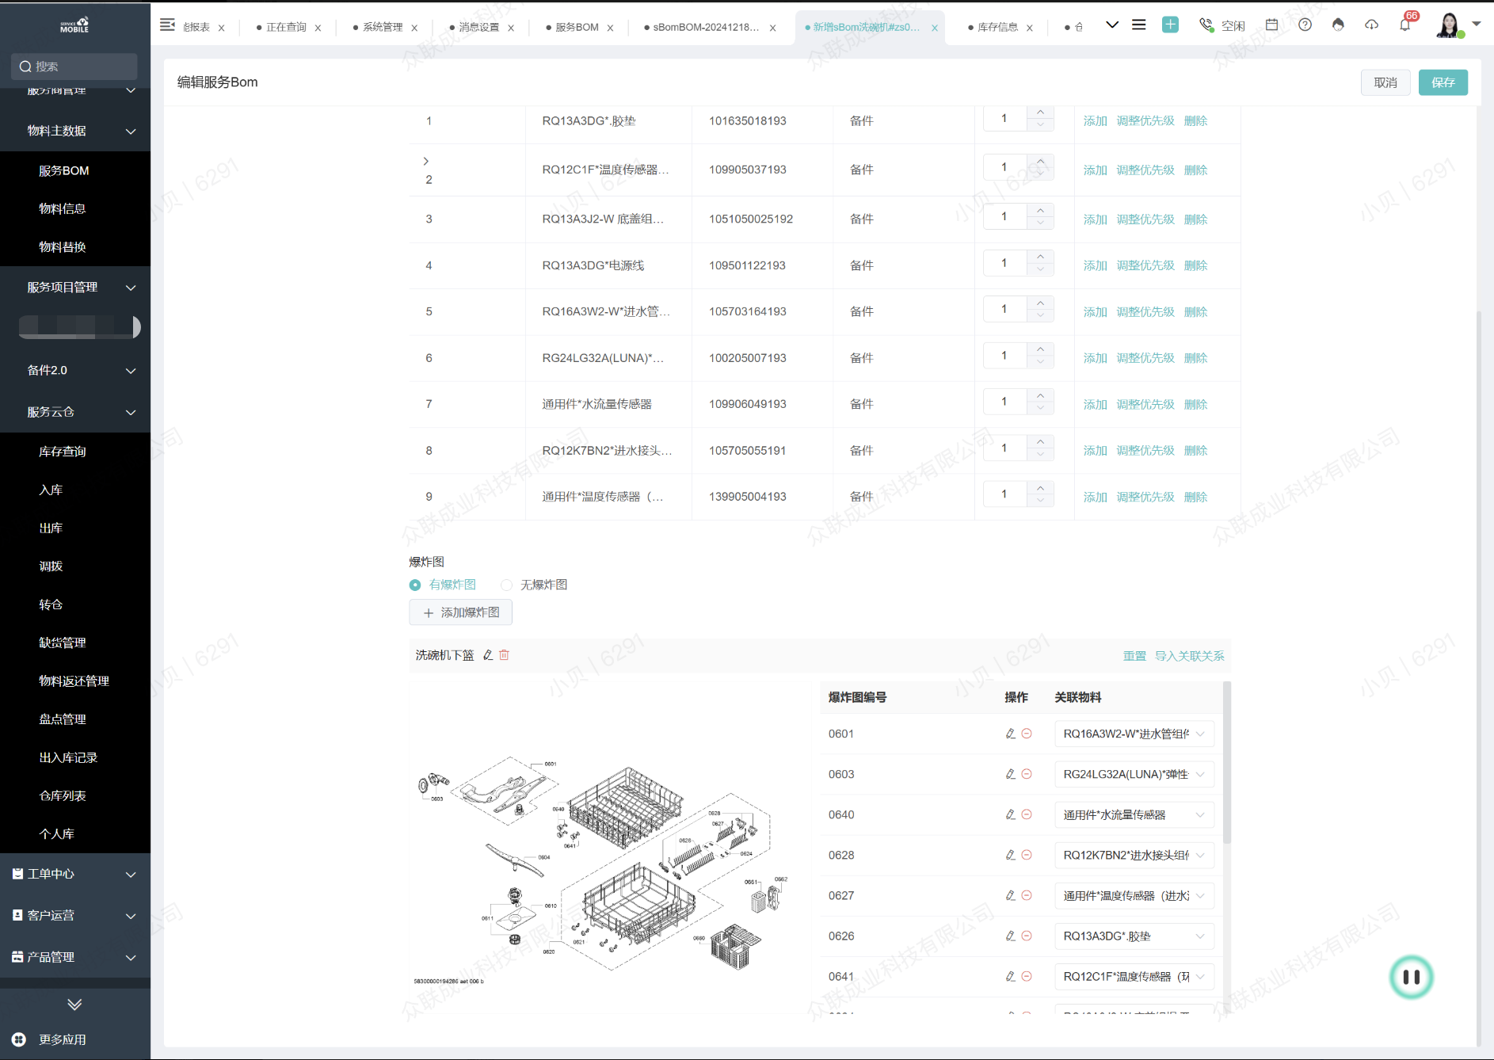Click 添加 link for row 1
1494x1060 pixels.
point(1096,121)
